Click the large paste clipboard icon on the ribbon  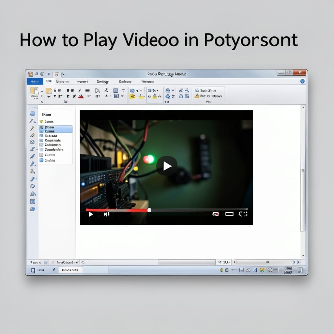click(34, 91)
